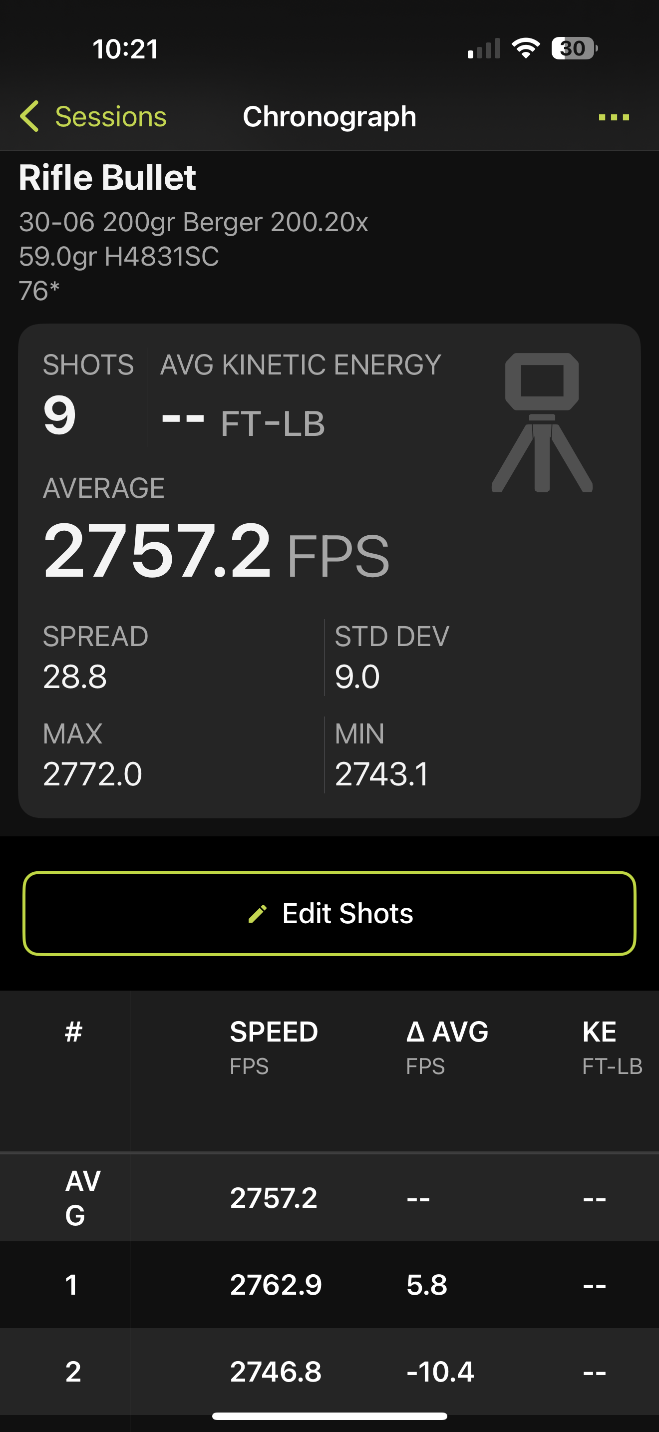The height and width of the screenshot is (1432, 659).
Task: Tap the 2757.2 FPS average value
Action: tap(216, 551)
